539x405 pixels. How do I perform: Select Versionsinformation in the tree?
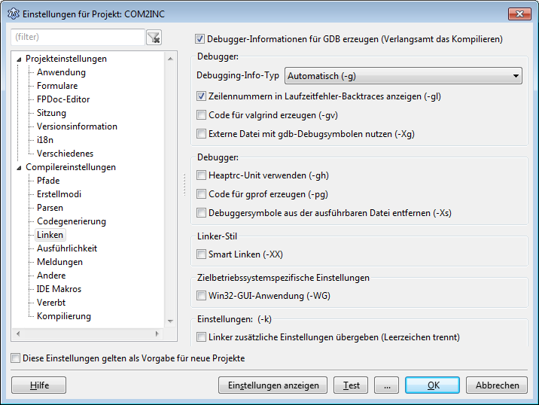point(77,126)
